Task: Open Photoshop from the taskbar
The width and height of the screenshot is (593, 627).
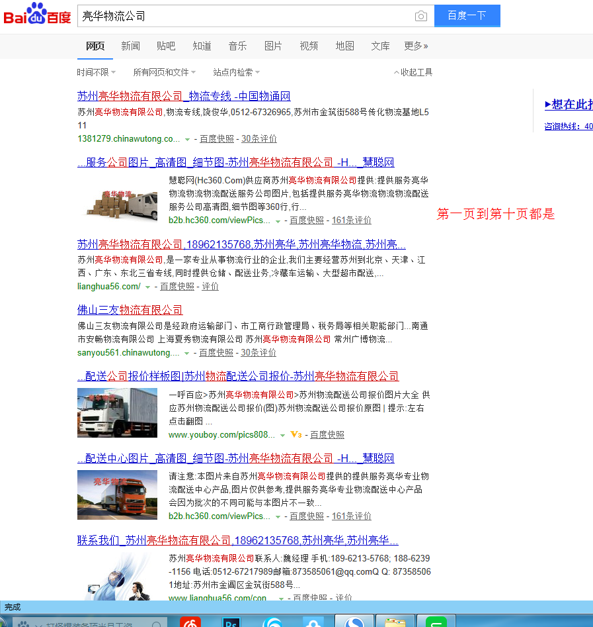Action: pos(231,622)
